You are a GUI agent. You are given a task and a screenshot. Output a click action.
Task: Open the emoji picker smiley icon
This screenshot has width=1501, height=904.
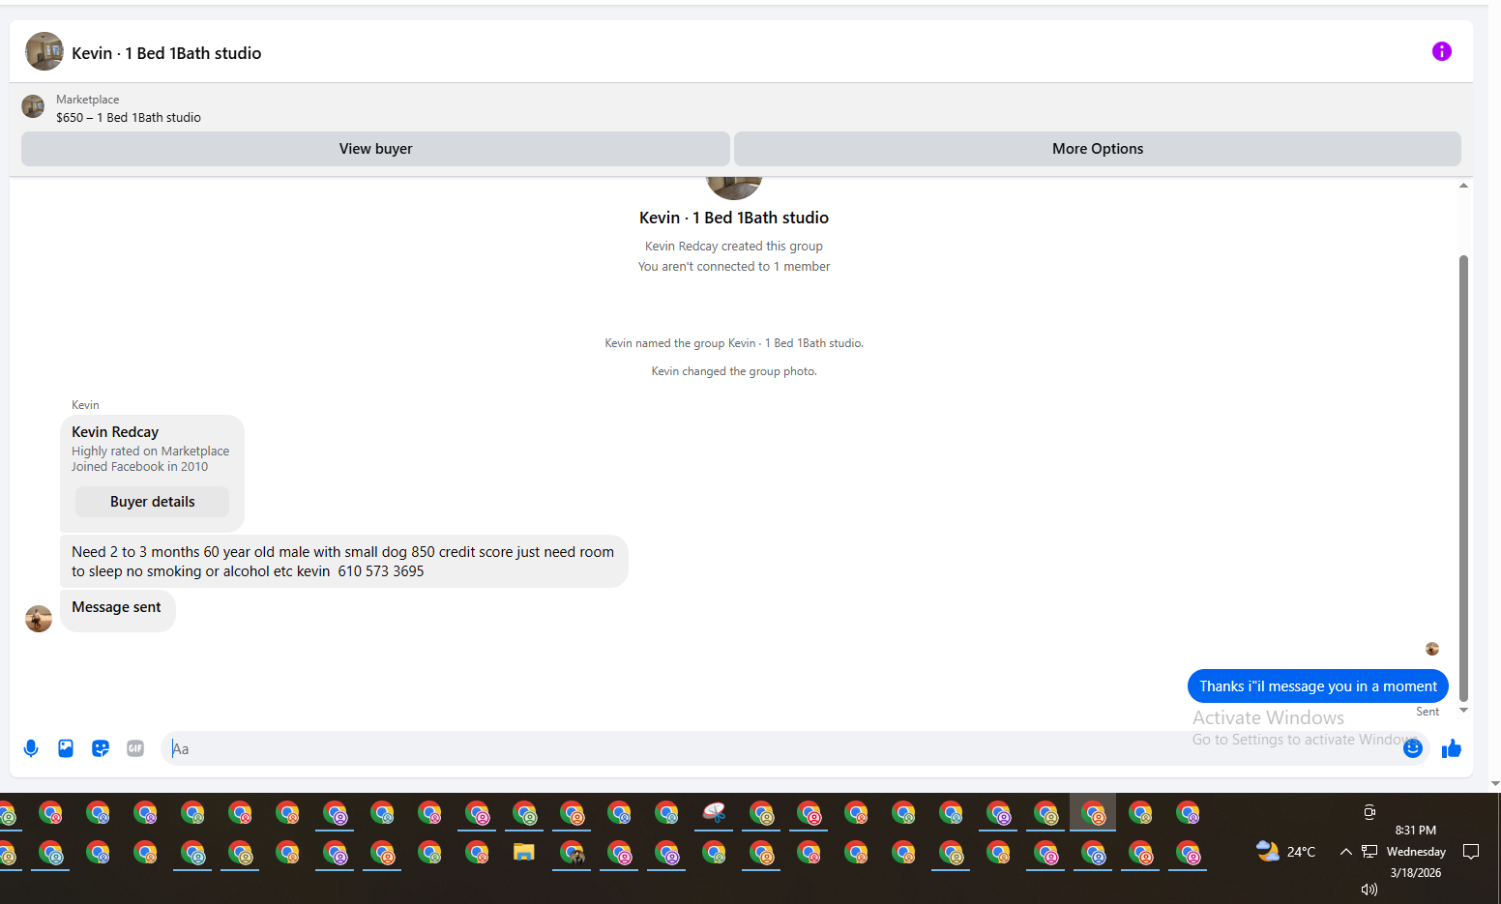click(1412, 748)
